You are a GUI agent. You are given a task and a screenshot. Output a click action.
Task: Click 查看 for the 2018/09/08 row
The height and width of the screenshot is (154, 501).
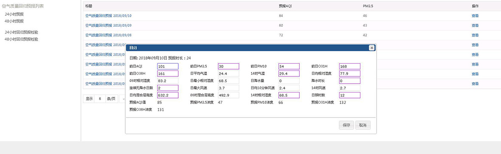coord(475,35)
